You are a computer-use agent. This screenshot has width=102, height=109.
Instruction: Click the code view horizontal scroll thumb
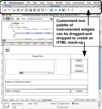click(x=4, y=40)
